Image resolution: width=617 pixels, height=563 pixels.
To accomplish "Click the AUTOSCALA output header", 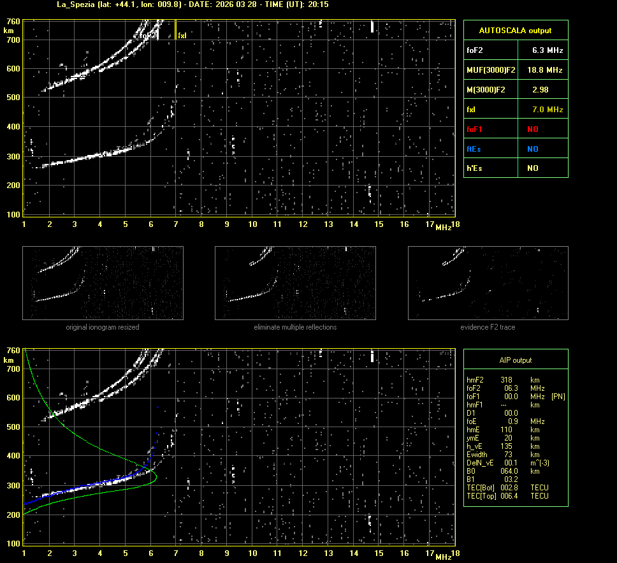I will (x=515, y=30).
